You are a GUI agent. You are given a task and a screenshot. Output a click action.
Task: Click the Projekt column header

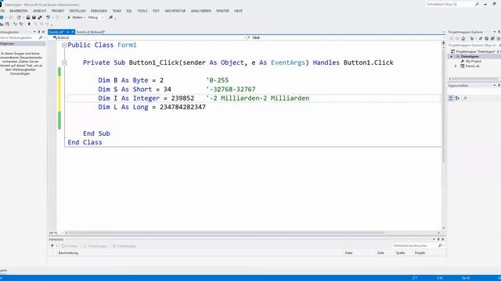coord(420,253)
